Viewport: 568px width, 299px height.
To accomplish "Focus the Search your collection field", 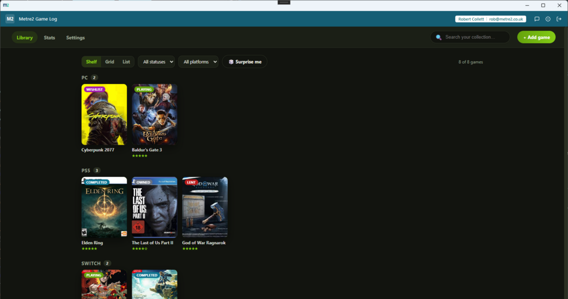I will (x=470, y=37).
